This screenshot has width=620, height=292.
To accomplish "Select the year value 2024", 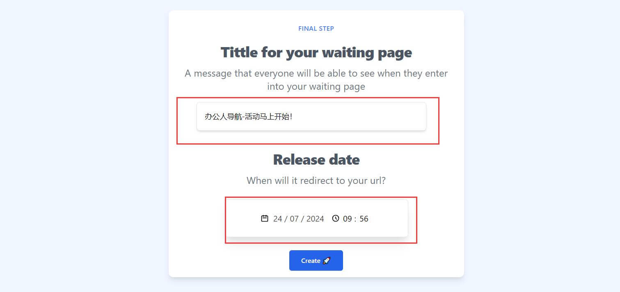I will click(x=315, y=219).
